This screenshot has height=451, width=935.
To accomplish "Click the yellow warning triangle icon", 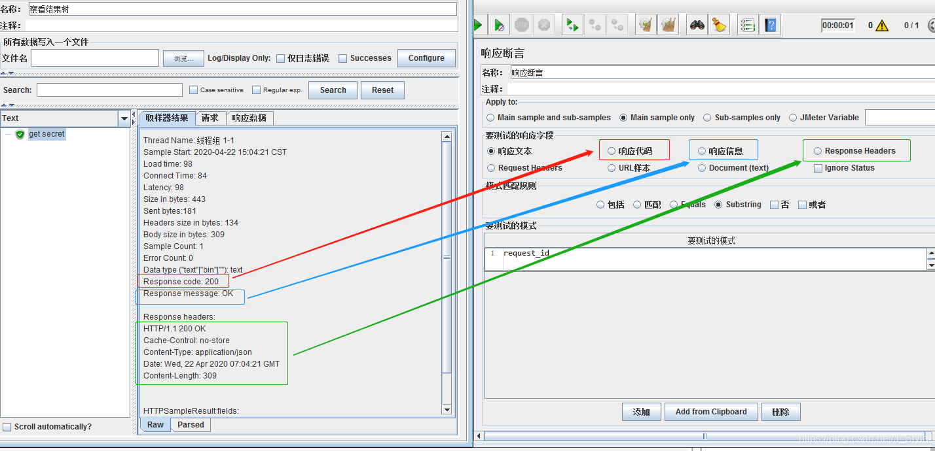I will [x=882, y=25].
